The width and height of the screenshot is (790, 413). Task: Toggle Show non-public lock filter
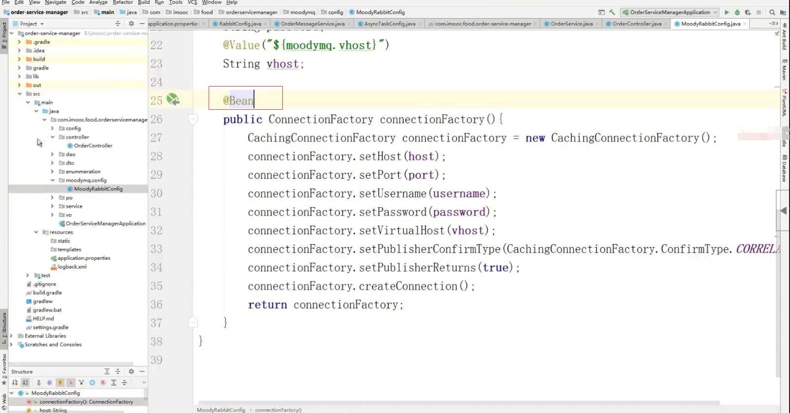click(x=71, y=382)
